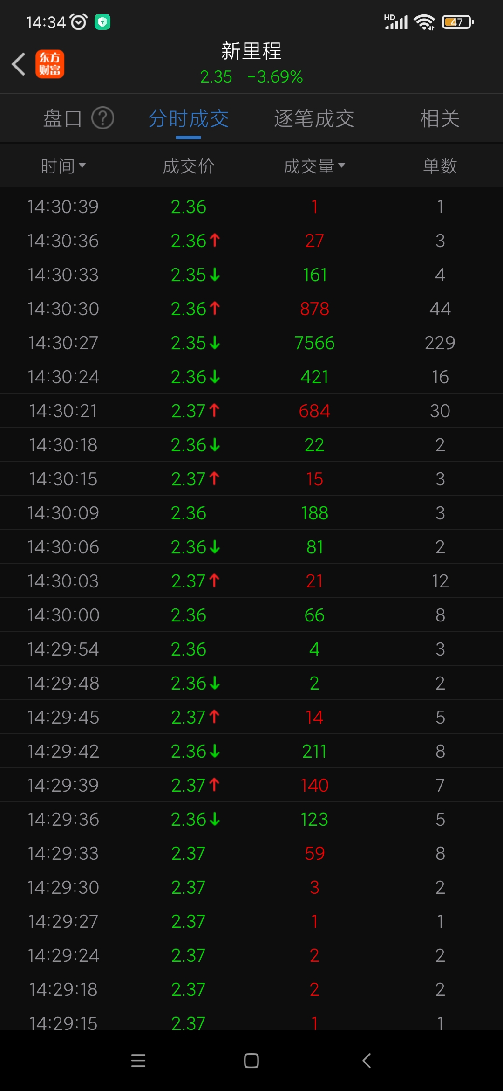Image resolution: width=503 pixels, height=1091 pixels.
Task: Tap the time 14:29:48 cell
Action: pyautogui.click(x=63, y=683)
